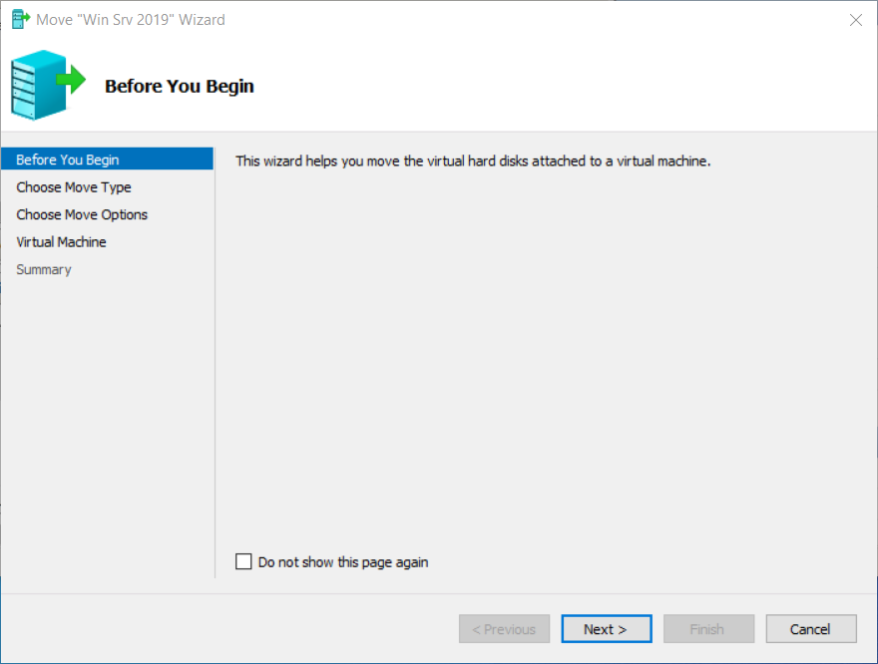The width and height of the screenshot is (878, 664).
Task: Click the 'Do not show this page again' label
Action: coord(342,562)
